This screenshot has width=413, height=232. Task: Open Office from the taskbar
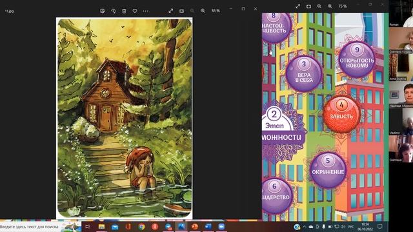(128, 226)
